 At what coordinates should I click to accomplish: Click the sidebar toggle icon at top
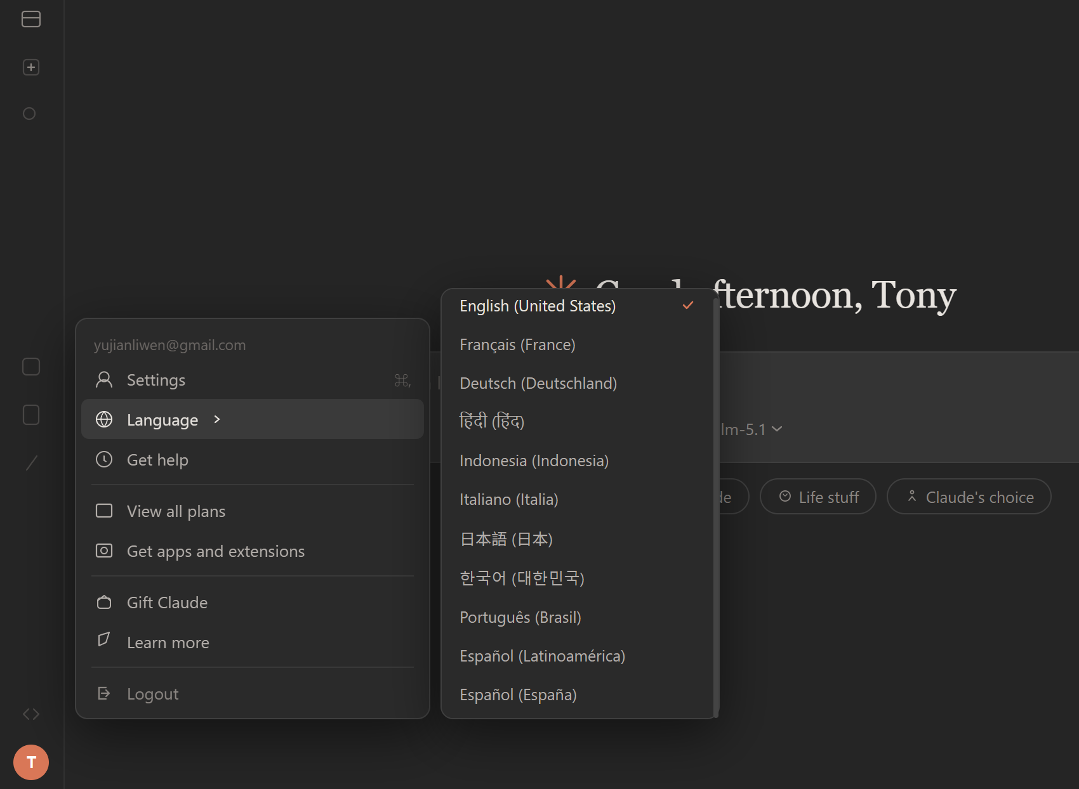point(30,19)
